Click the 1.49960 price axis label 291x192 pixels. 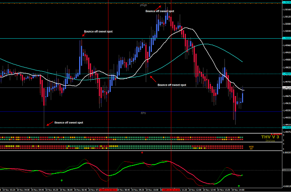(287, 45)
